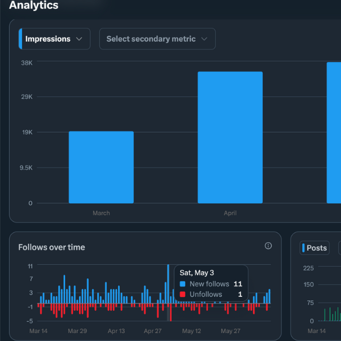Screen dimensions: 341x341
Task: Click the May 12 date label
Action: click(x=192, y=331)
